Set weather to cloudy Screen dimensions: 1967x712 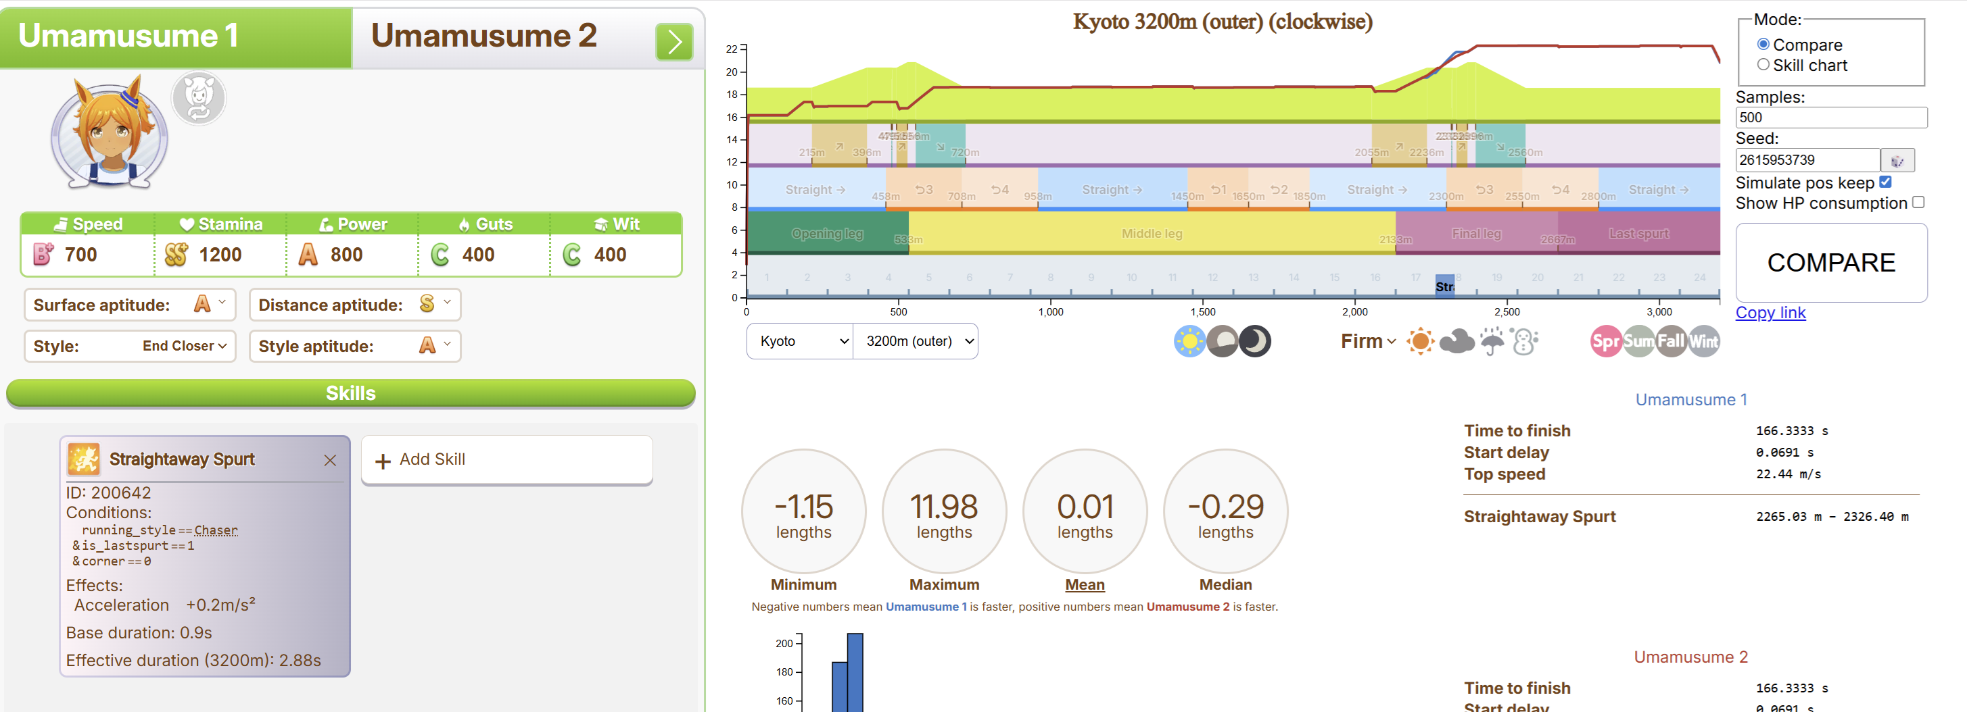pos(1456,341)
